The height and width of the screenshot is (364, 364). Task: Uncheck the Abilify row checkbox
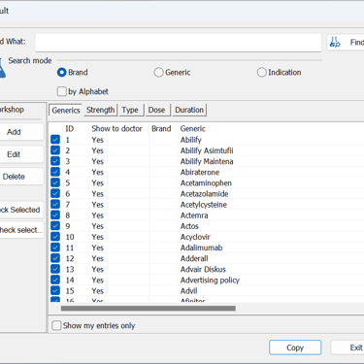[x=55, y=140]
